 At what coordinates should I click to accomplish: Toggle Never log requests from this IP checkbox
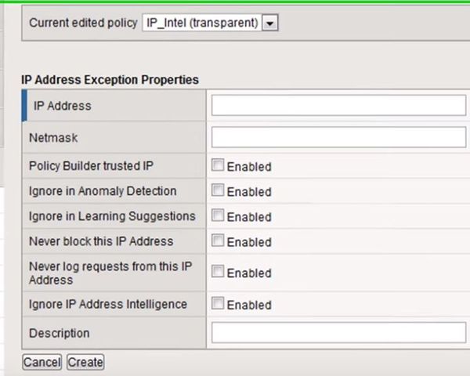click(218, 272)
